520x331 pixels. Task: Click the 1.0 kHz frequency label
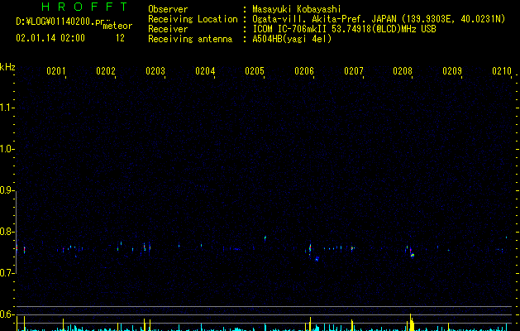[7, 149]
